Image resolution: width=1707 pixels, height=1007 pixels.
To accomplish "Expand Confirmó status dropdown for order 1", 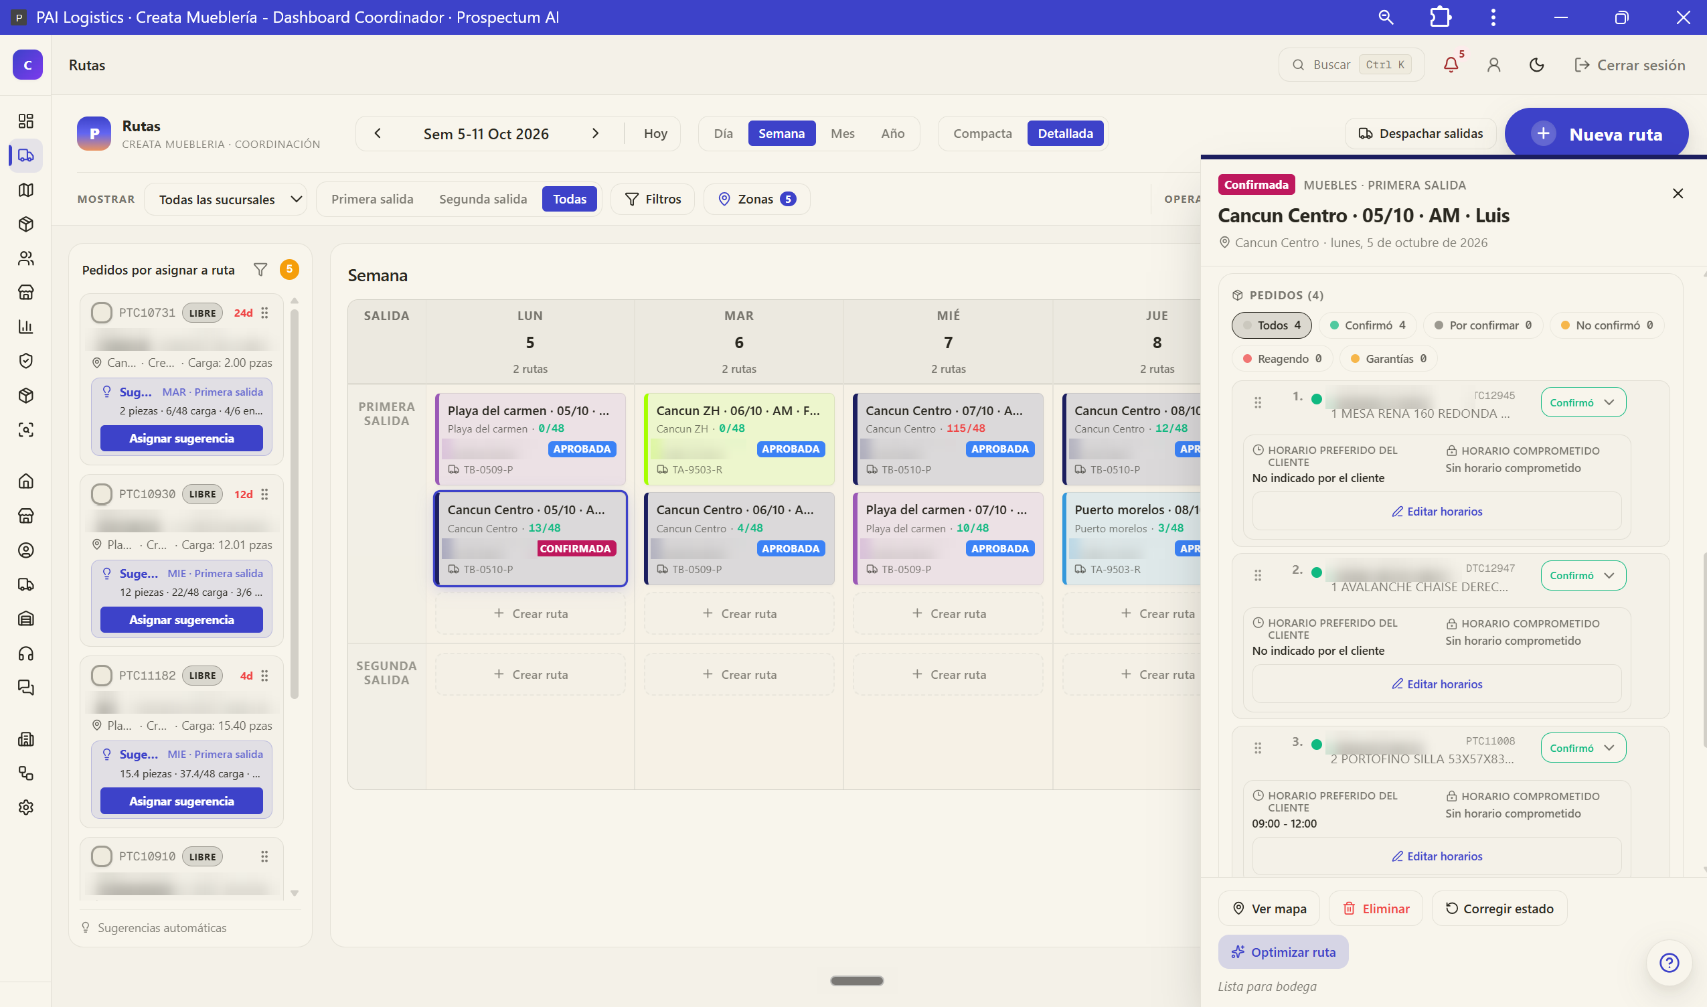I will (1583, 402).
